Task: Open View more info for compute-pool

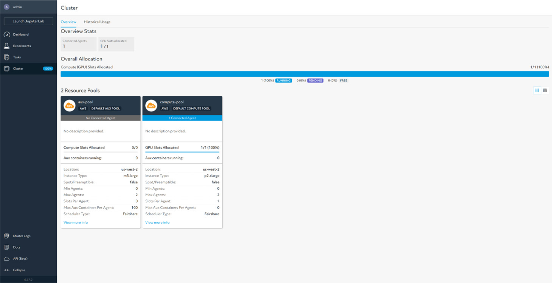Action: [157, 223]
